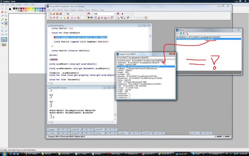Viewport: 249px width, 156px height.
Task: Open the Project menu in Visual LISP
Action: point(73,10)
